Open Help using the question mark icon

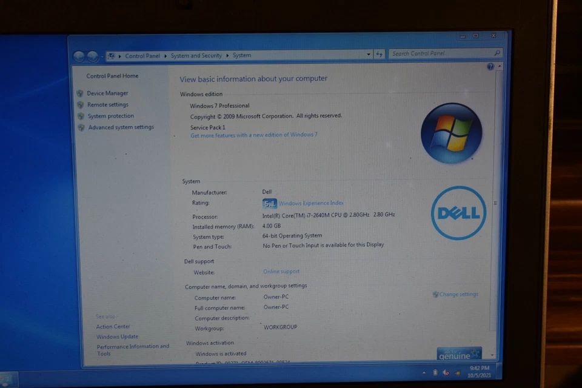[490, 67]
